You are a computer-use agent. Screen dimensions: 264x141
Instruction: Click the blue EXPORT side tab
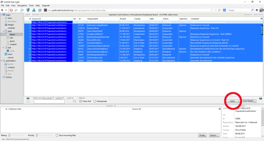pos(262,30)
